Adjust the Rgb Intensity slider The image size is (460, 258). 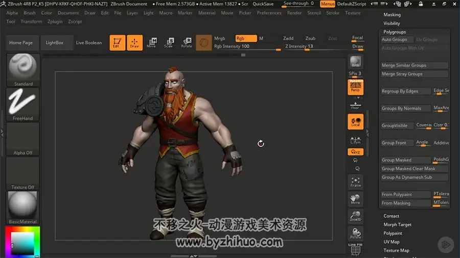tap(247, 46)
